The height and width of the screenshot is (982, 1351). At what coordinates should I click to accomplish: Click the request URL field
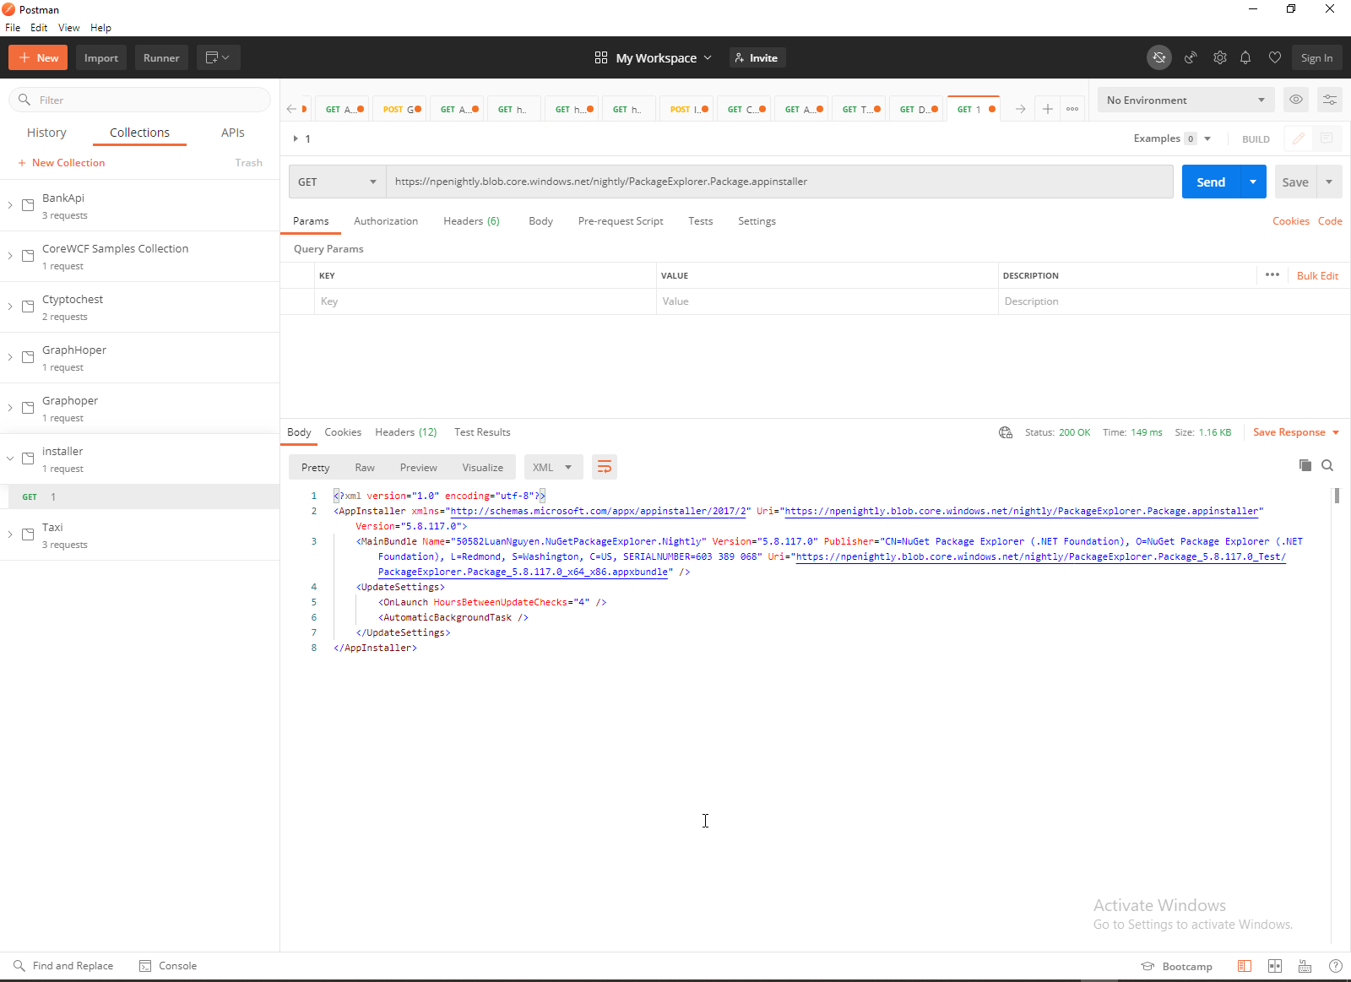[779, 182]
